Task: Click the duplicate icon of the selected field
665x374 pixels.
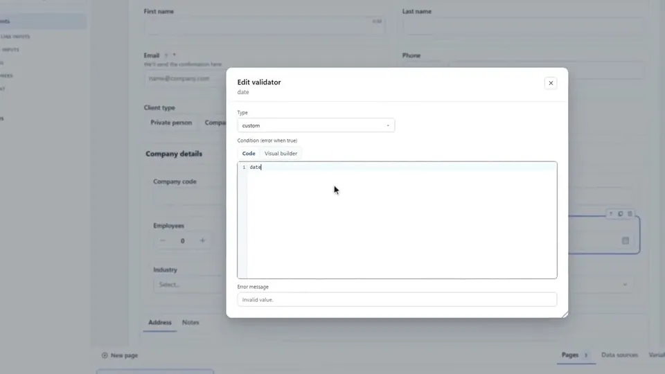Action: coord(621,214)
